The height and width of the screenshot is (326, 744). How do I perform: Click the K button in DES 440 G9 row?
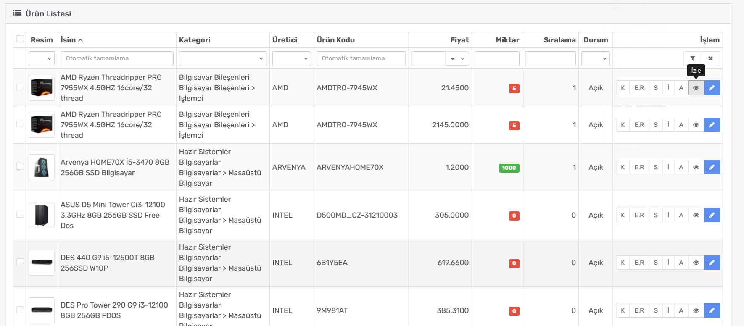623,263
